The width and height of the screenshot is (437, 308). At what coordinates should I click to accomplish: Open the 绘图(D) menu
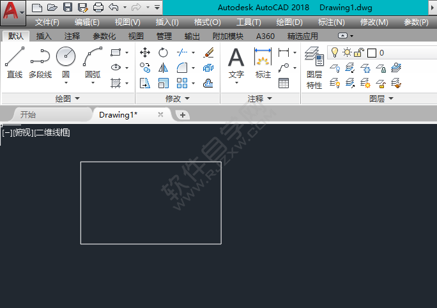[289, 22]
